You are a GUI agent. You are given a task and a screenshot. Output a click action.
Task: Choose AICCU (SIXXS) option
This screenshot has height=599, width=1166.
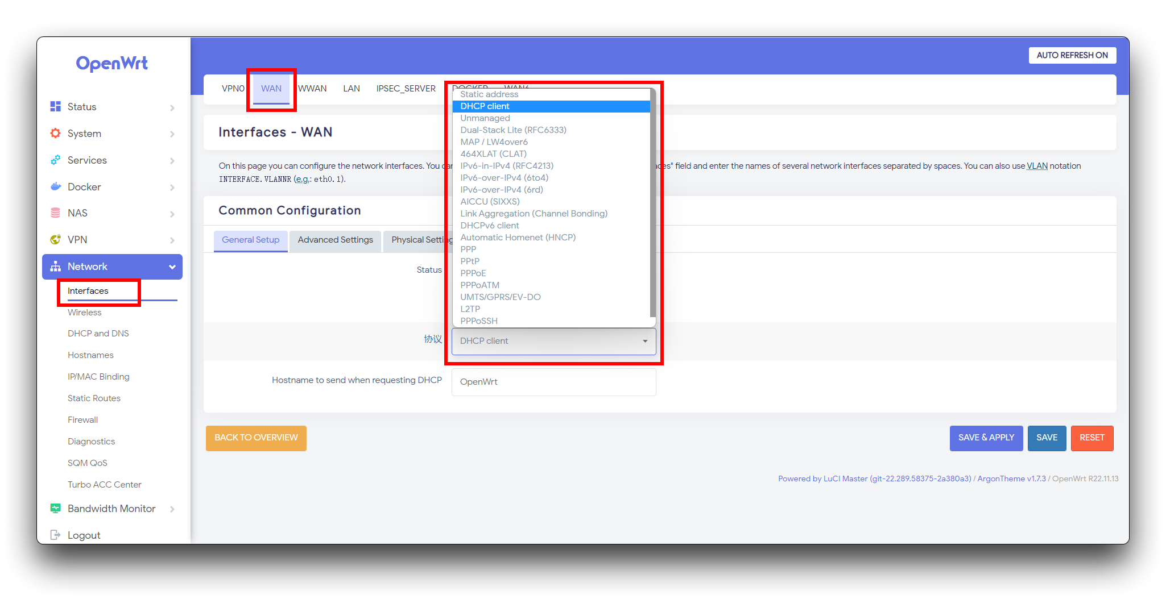551,202
